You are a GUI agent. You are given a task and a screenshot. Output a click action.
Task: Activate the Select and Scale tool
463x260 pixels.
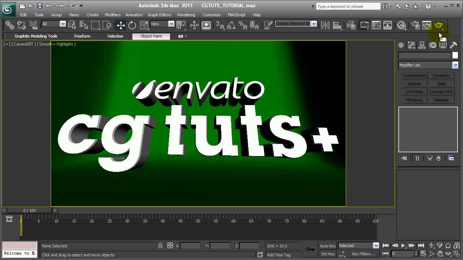(x=144, y=25)
